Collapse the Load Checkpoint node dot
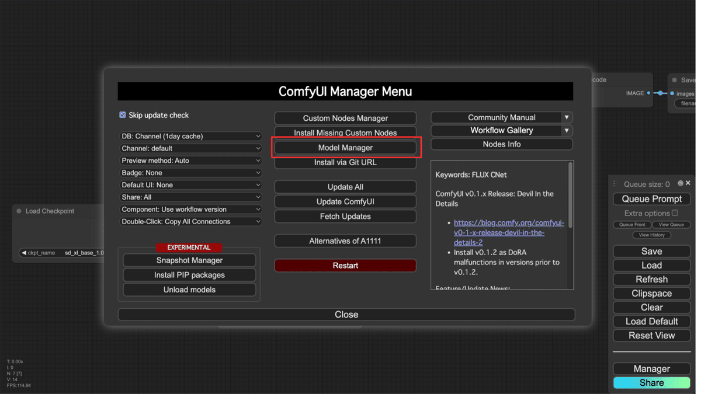701x394 pixels. click(x=19, y=211)
